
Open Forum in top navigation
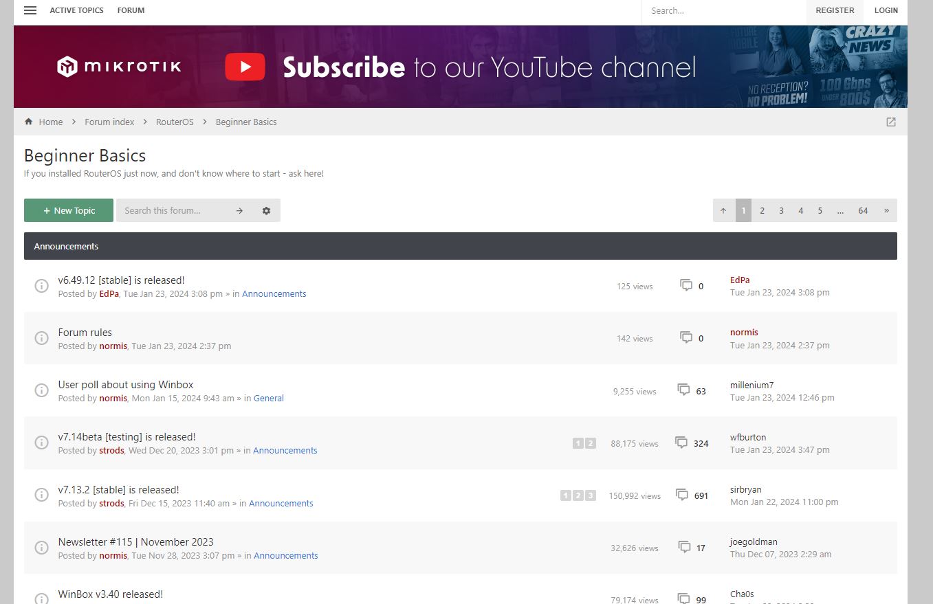tap(131, 10)
